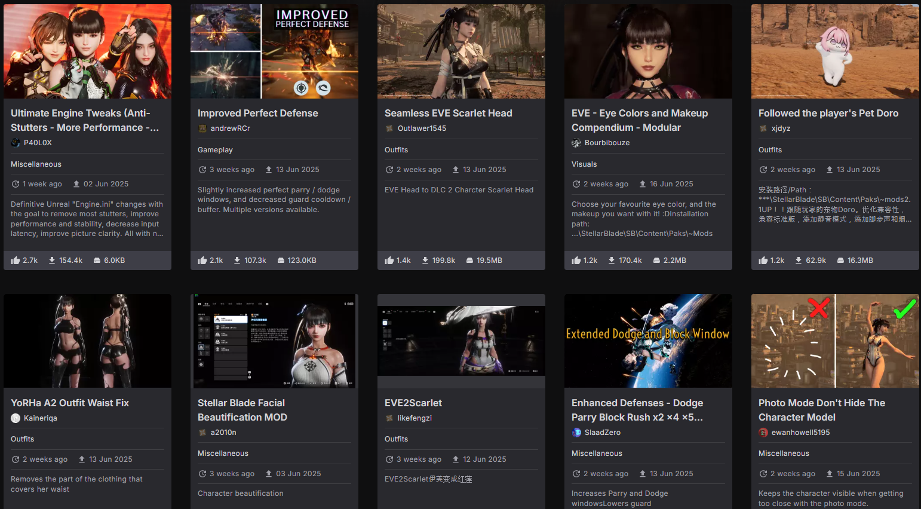921x509 pixels.
Task: Click file size icon beside 19.5MB
Action: [469, 260]
